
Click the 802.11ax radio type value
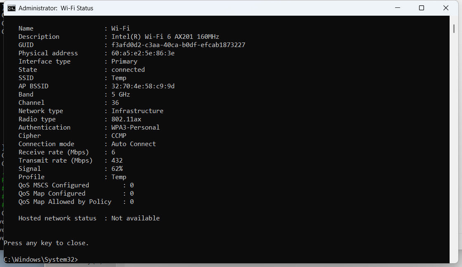click(126, 119)
